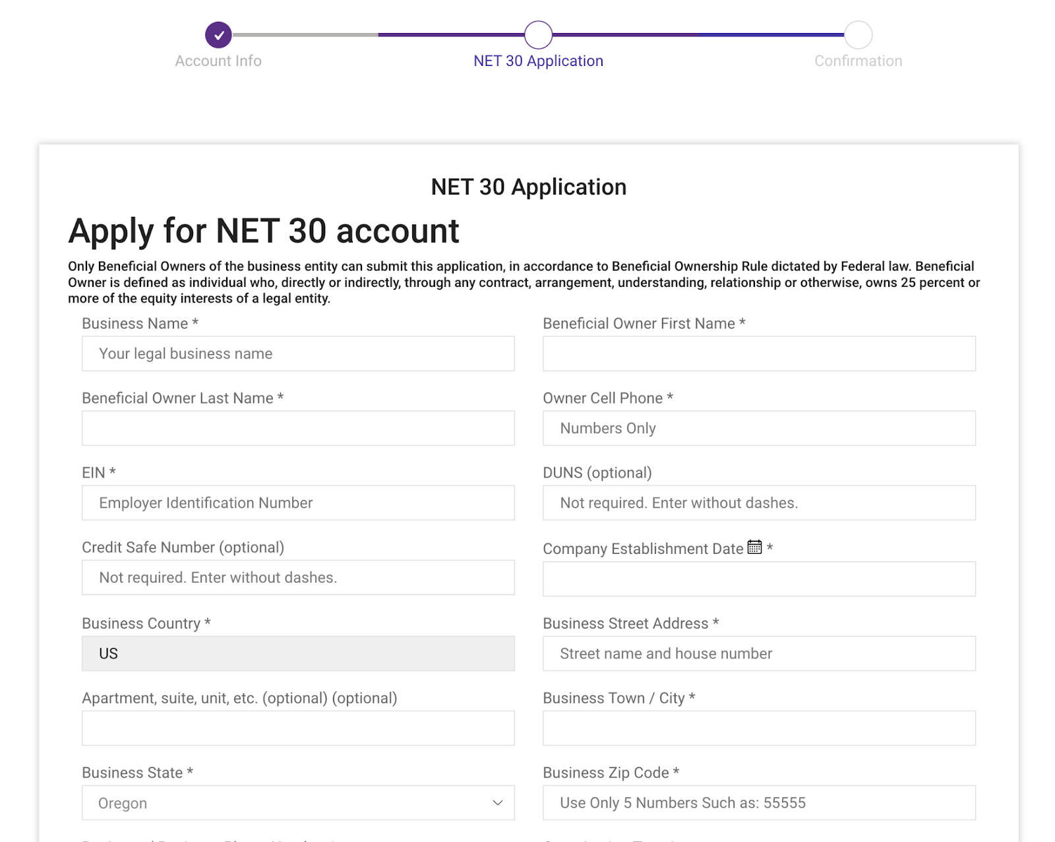Focus the Beneficial Owner First Name field
This screenshot has height=842, width=1055.
(759, 353)
